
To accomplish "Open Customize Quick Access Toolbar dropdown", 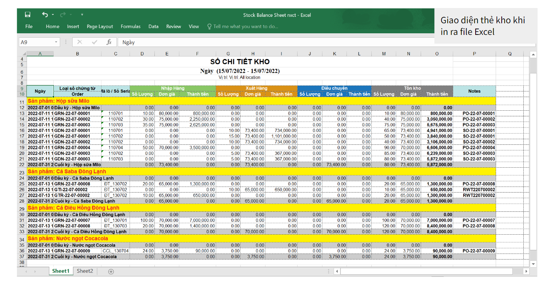I will (x=82, y=15).
